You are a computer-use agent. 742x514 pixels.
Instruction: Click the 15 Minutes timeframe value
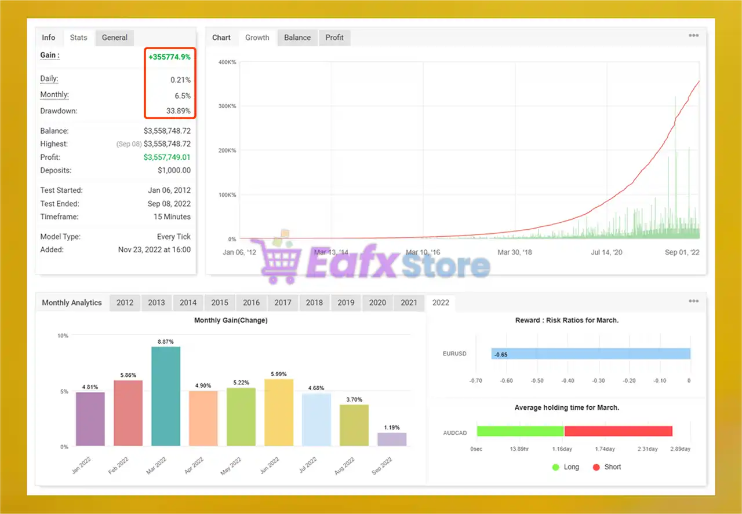point(172,217)
